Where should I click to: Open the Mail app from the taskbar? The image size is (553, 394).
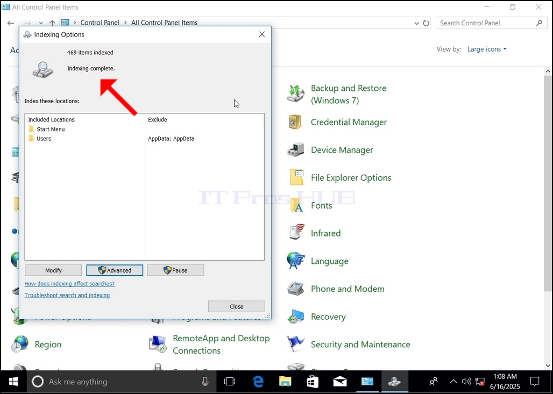point(340,382)
